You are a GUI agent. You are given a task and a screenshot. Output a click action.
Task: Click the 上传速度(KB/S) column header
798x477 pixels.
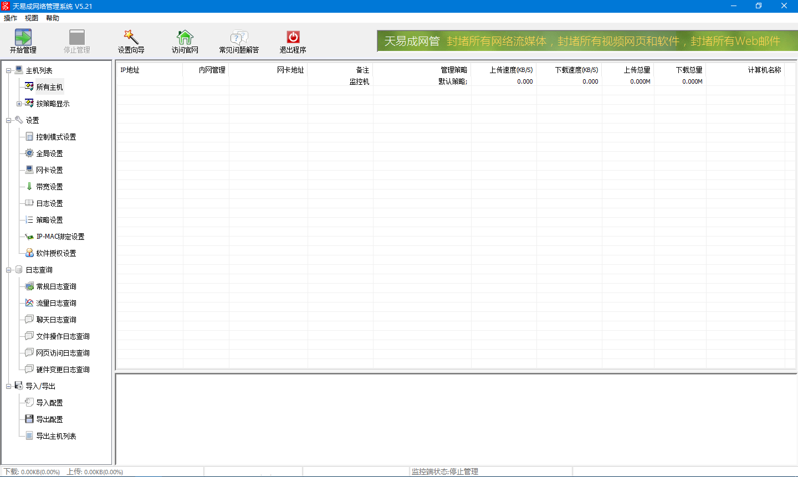504,70
